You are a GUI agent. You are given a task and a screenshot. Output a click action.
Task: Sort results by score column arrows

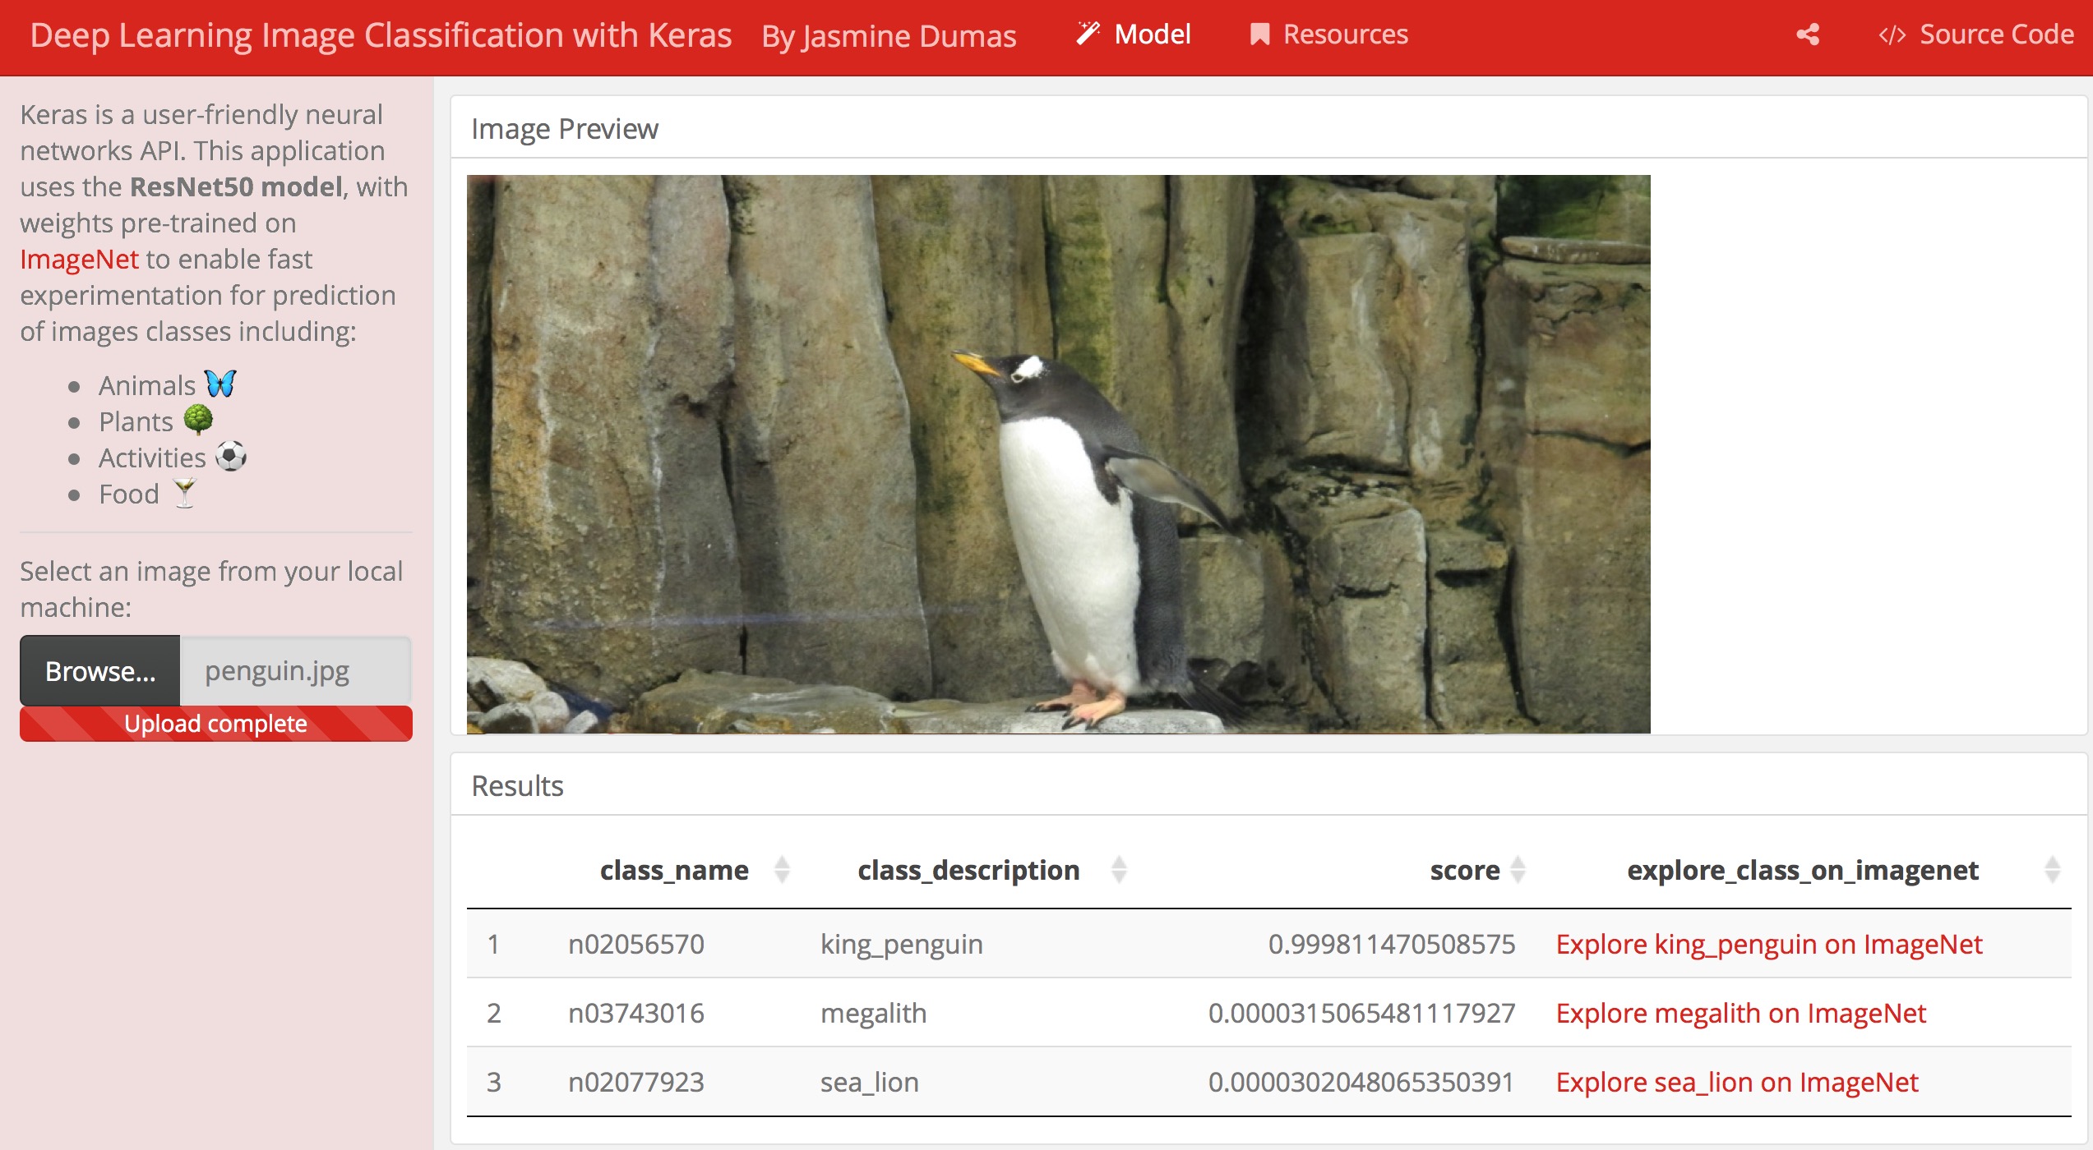1518,870
